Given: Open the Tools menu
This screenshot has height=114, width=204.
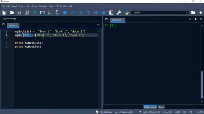Looking at the screenshot, I should (x=59, y=6).
